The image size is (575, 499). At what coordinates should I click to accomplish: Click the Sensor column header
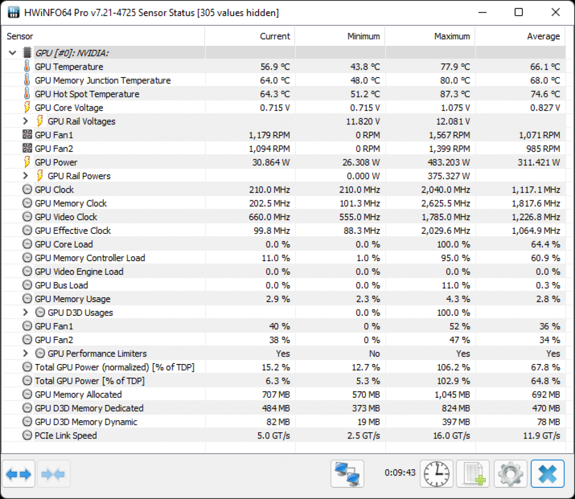coord(103,36)
